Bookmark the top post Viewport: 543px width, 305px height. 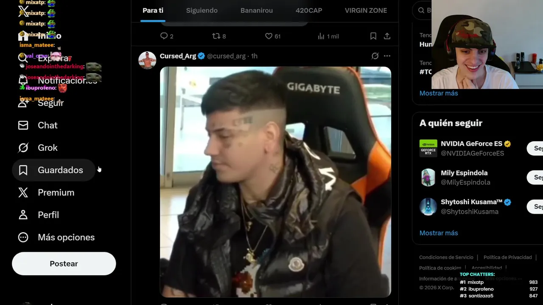pos(373,36)
